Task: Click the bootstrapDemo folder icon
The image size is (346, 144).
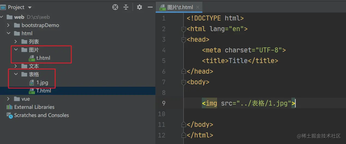Action: 17,25
